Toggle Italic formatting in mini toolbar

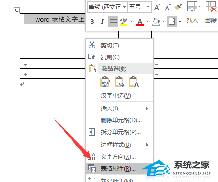pos(102,22)
